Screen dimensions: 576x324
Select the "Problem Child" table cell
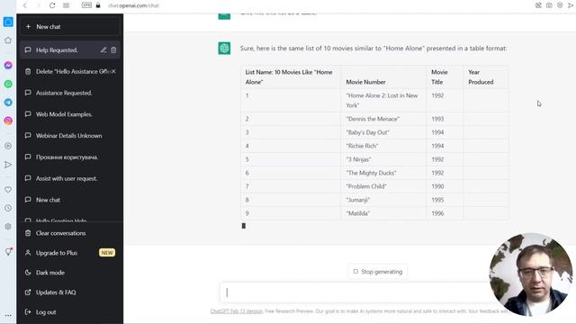(383, 186)
